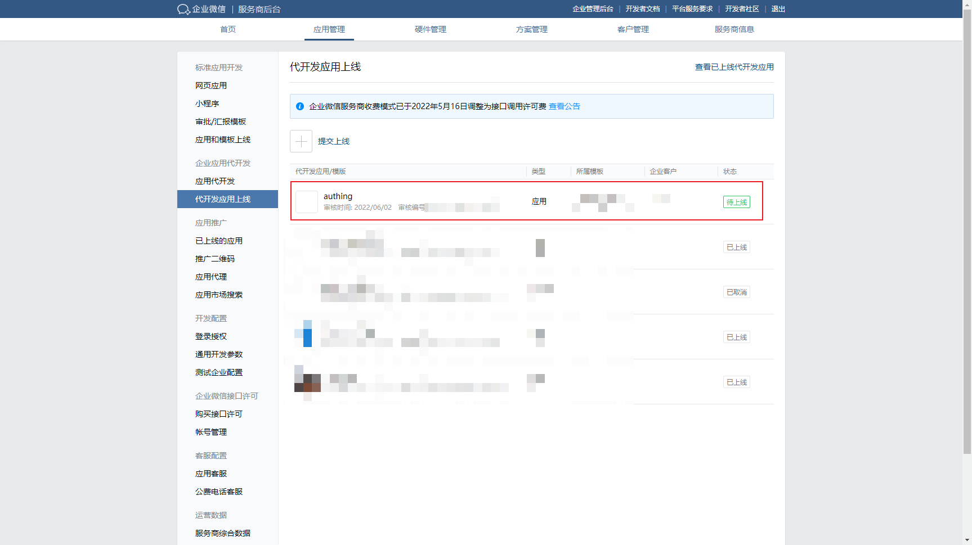Click the down arrow of the page scrollbar
Image resolution: width=972 pixels, height=545 pixels.
point(967,541)
